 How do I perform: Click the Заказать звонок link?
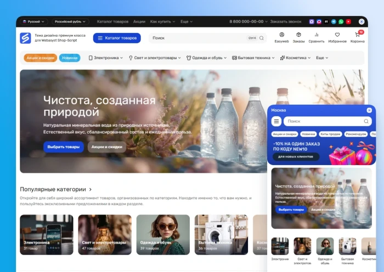[285, 21]
